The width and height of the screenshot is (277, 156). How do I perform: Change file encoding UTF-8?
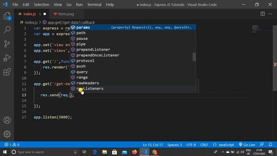[x=191, y=145]
